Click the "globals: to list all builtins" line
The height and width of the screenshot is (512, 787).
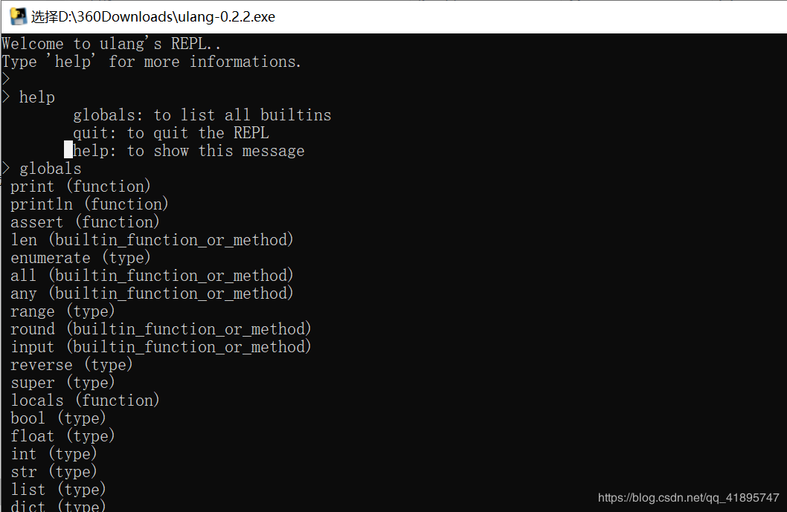[202, 115]
